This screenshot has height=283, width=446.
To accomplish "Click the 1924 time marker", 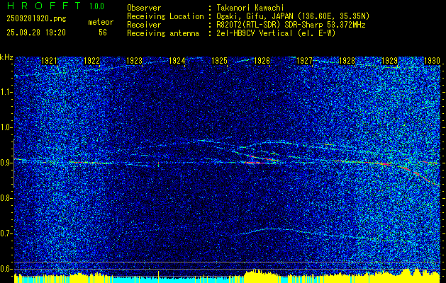I will [177, 61].
